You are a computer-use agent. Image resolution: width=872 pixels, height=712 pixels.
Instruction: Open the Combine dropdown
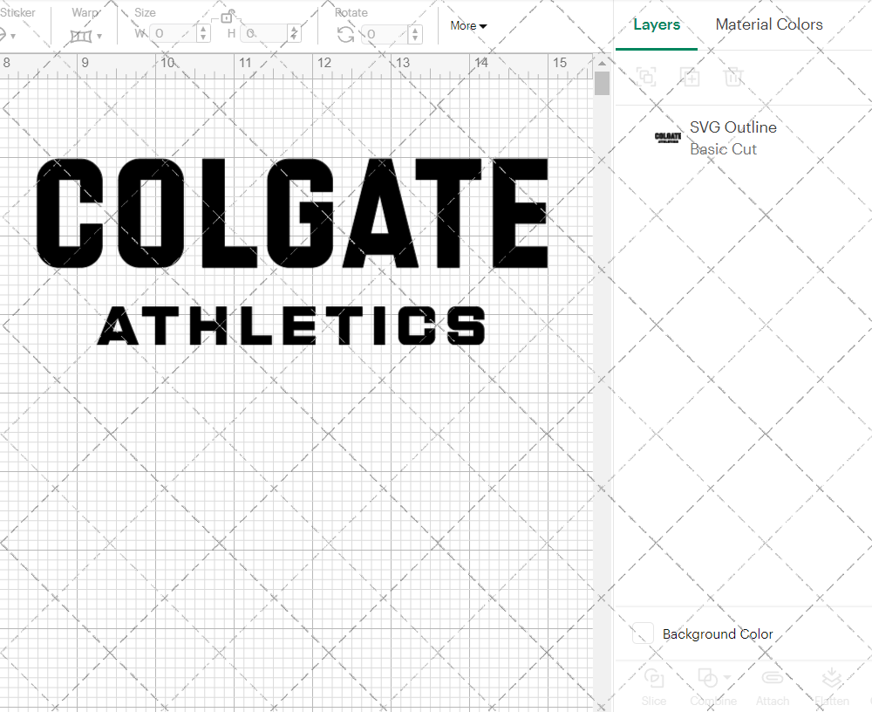coord(713,687)
